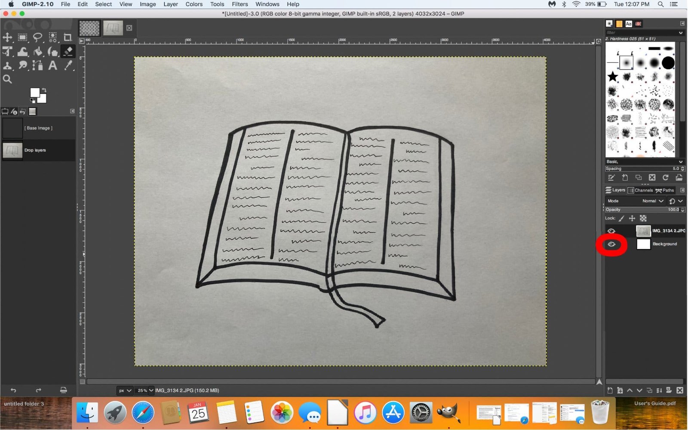Expand the px units dropdown
The height and width of the screenshot is (430, 688).
pyautogui.click(x=125, y=390)
